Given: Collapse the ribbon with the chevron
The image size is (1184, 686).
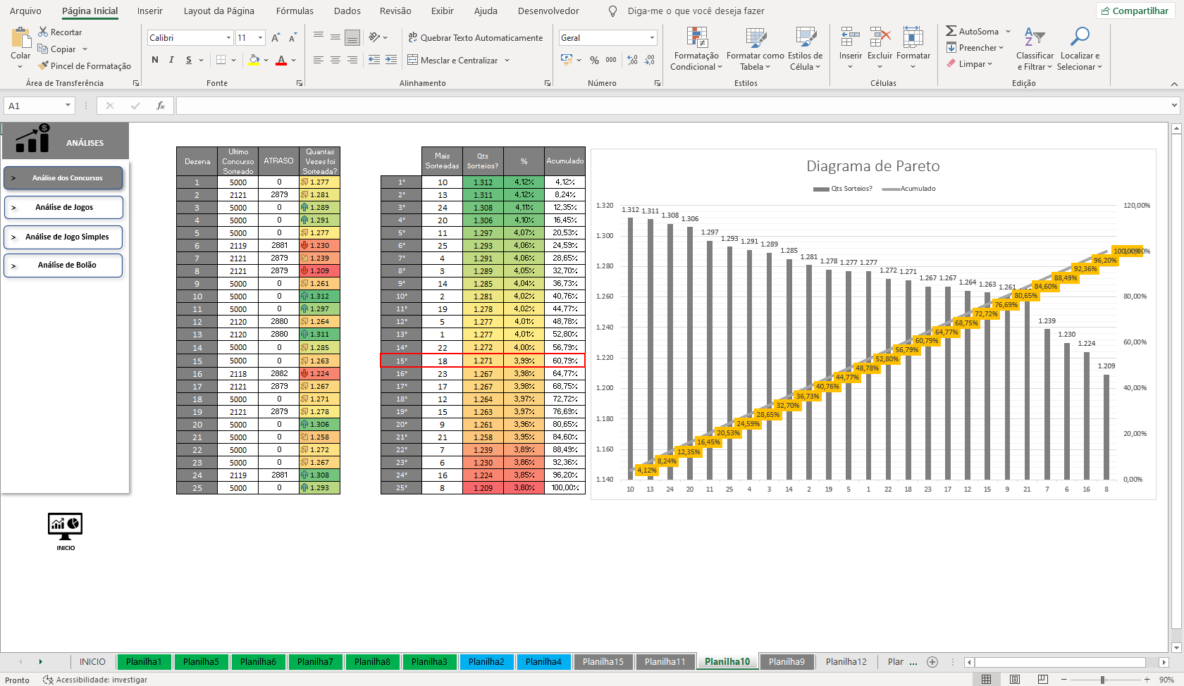Looking at the screenshot, I should tap(1174, 84).
